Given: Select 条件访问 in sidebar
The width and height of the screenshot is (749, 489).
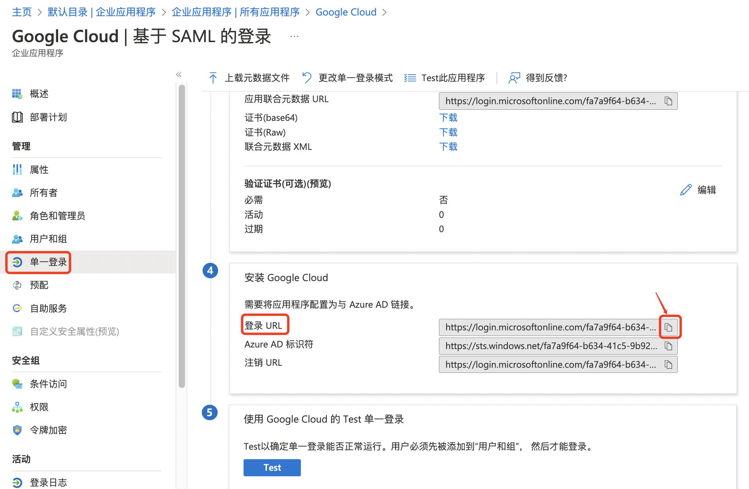Looking at the screenshot, I should 48,384.
